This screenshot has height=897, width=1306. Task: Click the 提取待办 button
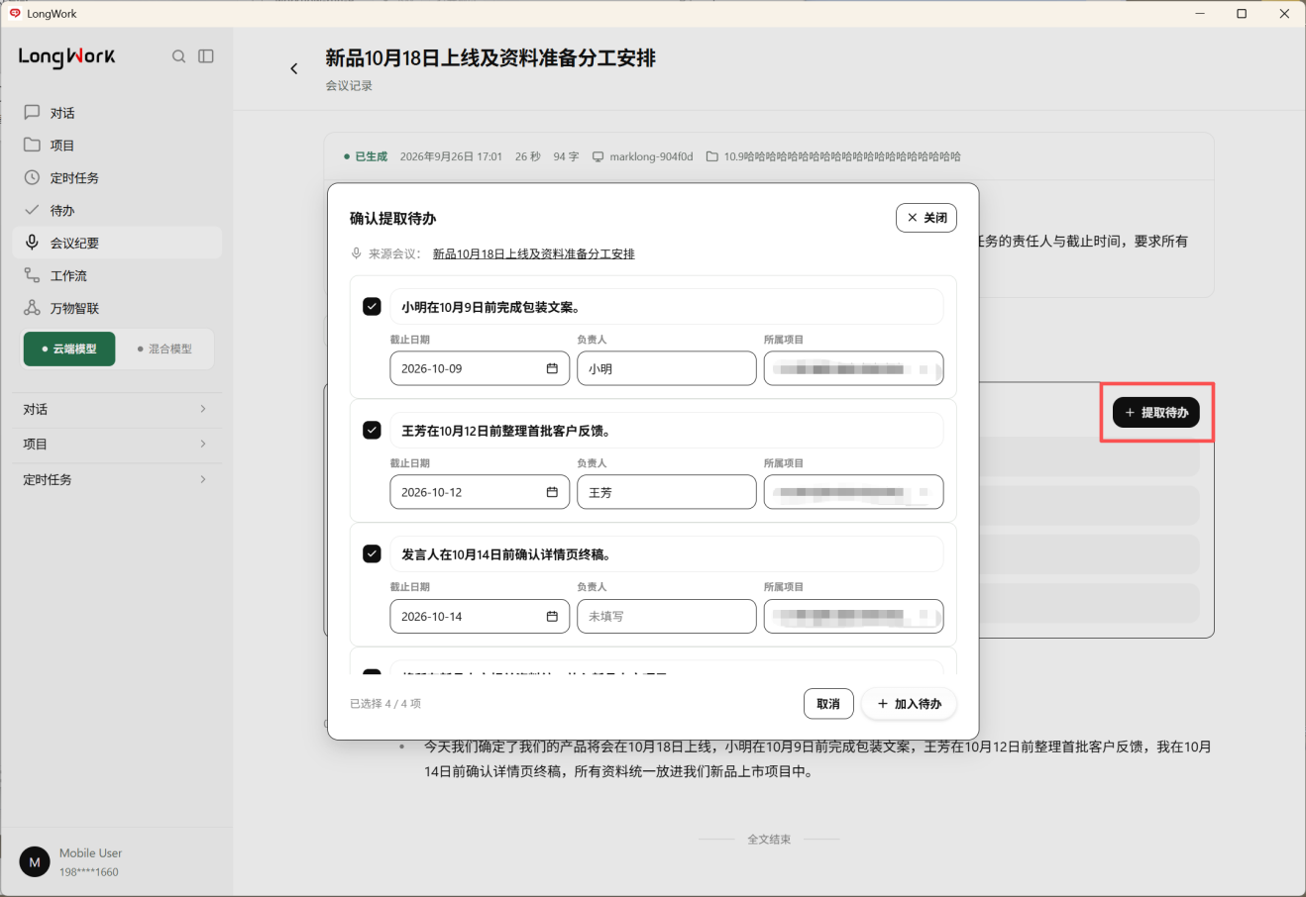coord(1156,413)
